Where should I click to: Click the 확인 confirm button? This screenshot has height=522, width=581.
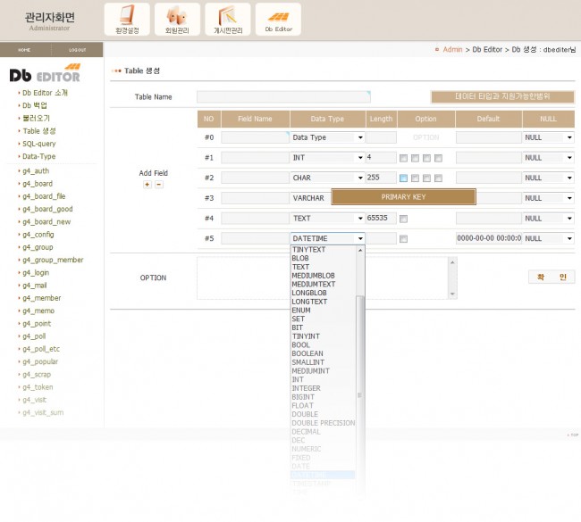[x=551, y=278]
